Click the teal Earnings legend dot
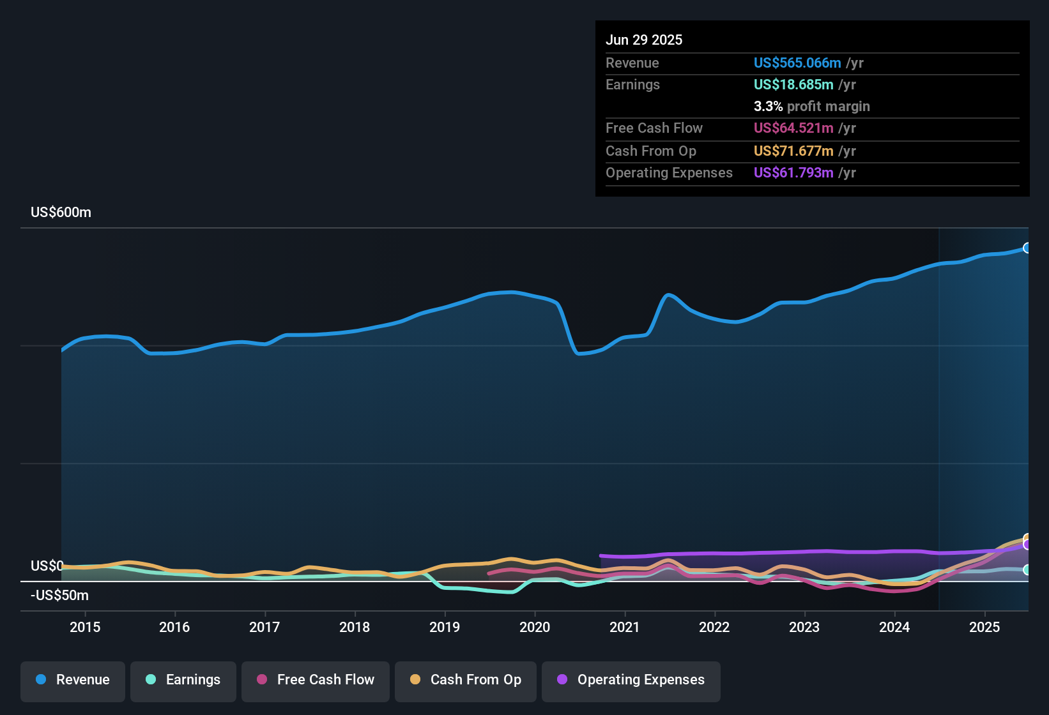 pos(151,680)
